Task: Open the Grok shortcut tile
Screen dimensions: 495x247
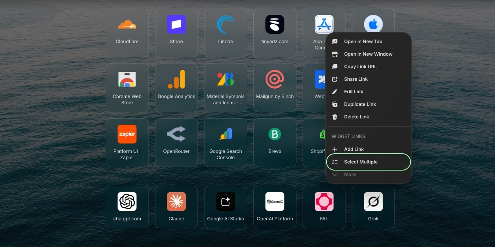Action: pyautogui.click(x=373, y=207)
